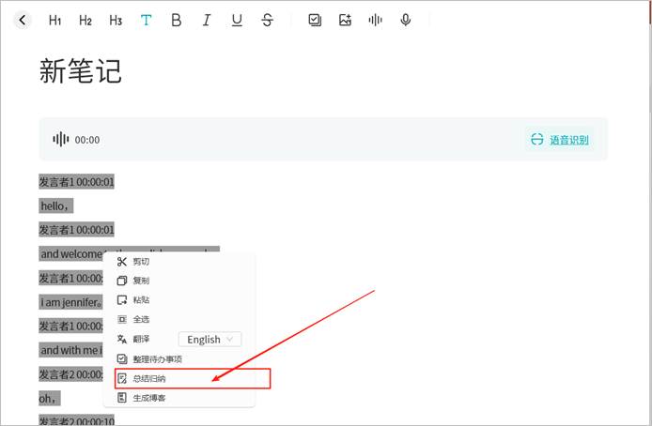Screen dimensions: 652x426
Task: Choose 总结归纳 from the context menu
Action: pyautogui.click(x=149, y=378)
